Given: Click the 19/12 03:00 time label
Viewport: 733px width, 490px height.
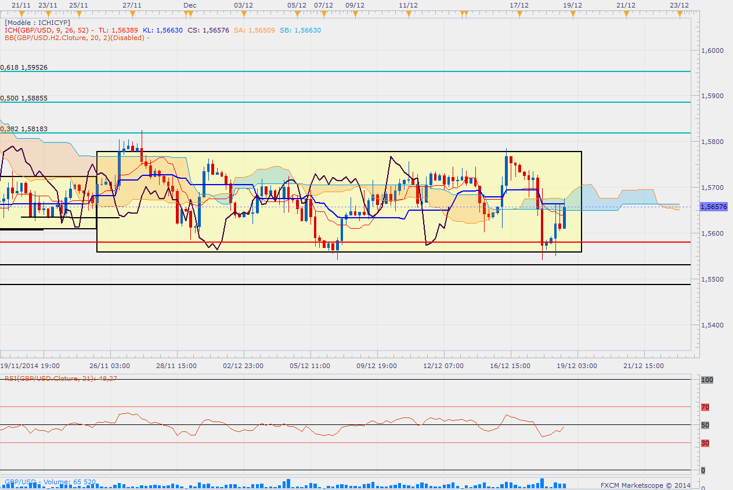Looking at the screenshot, I should click(x=577, y=366).
